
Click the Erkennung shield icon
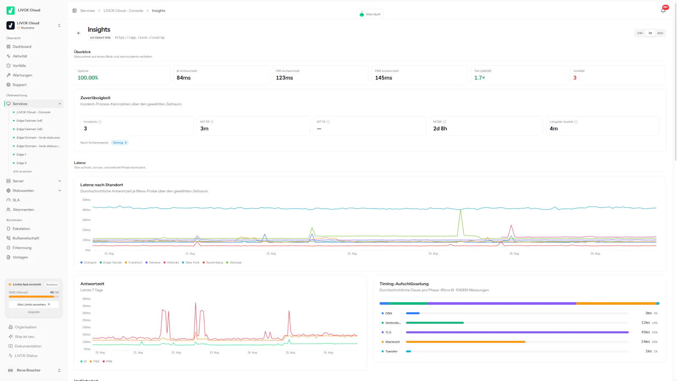(x=8, y=248)
